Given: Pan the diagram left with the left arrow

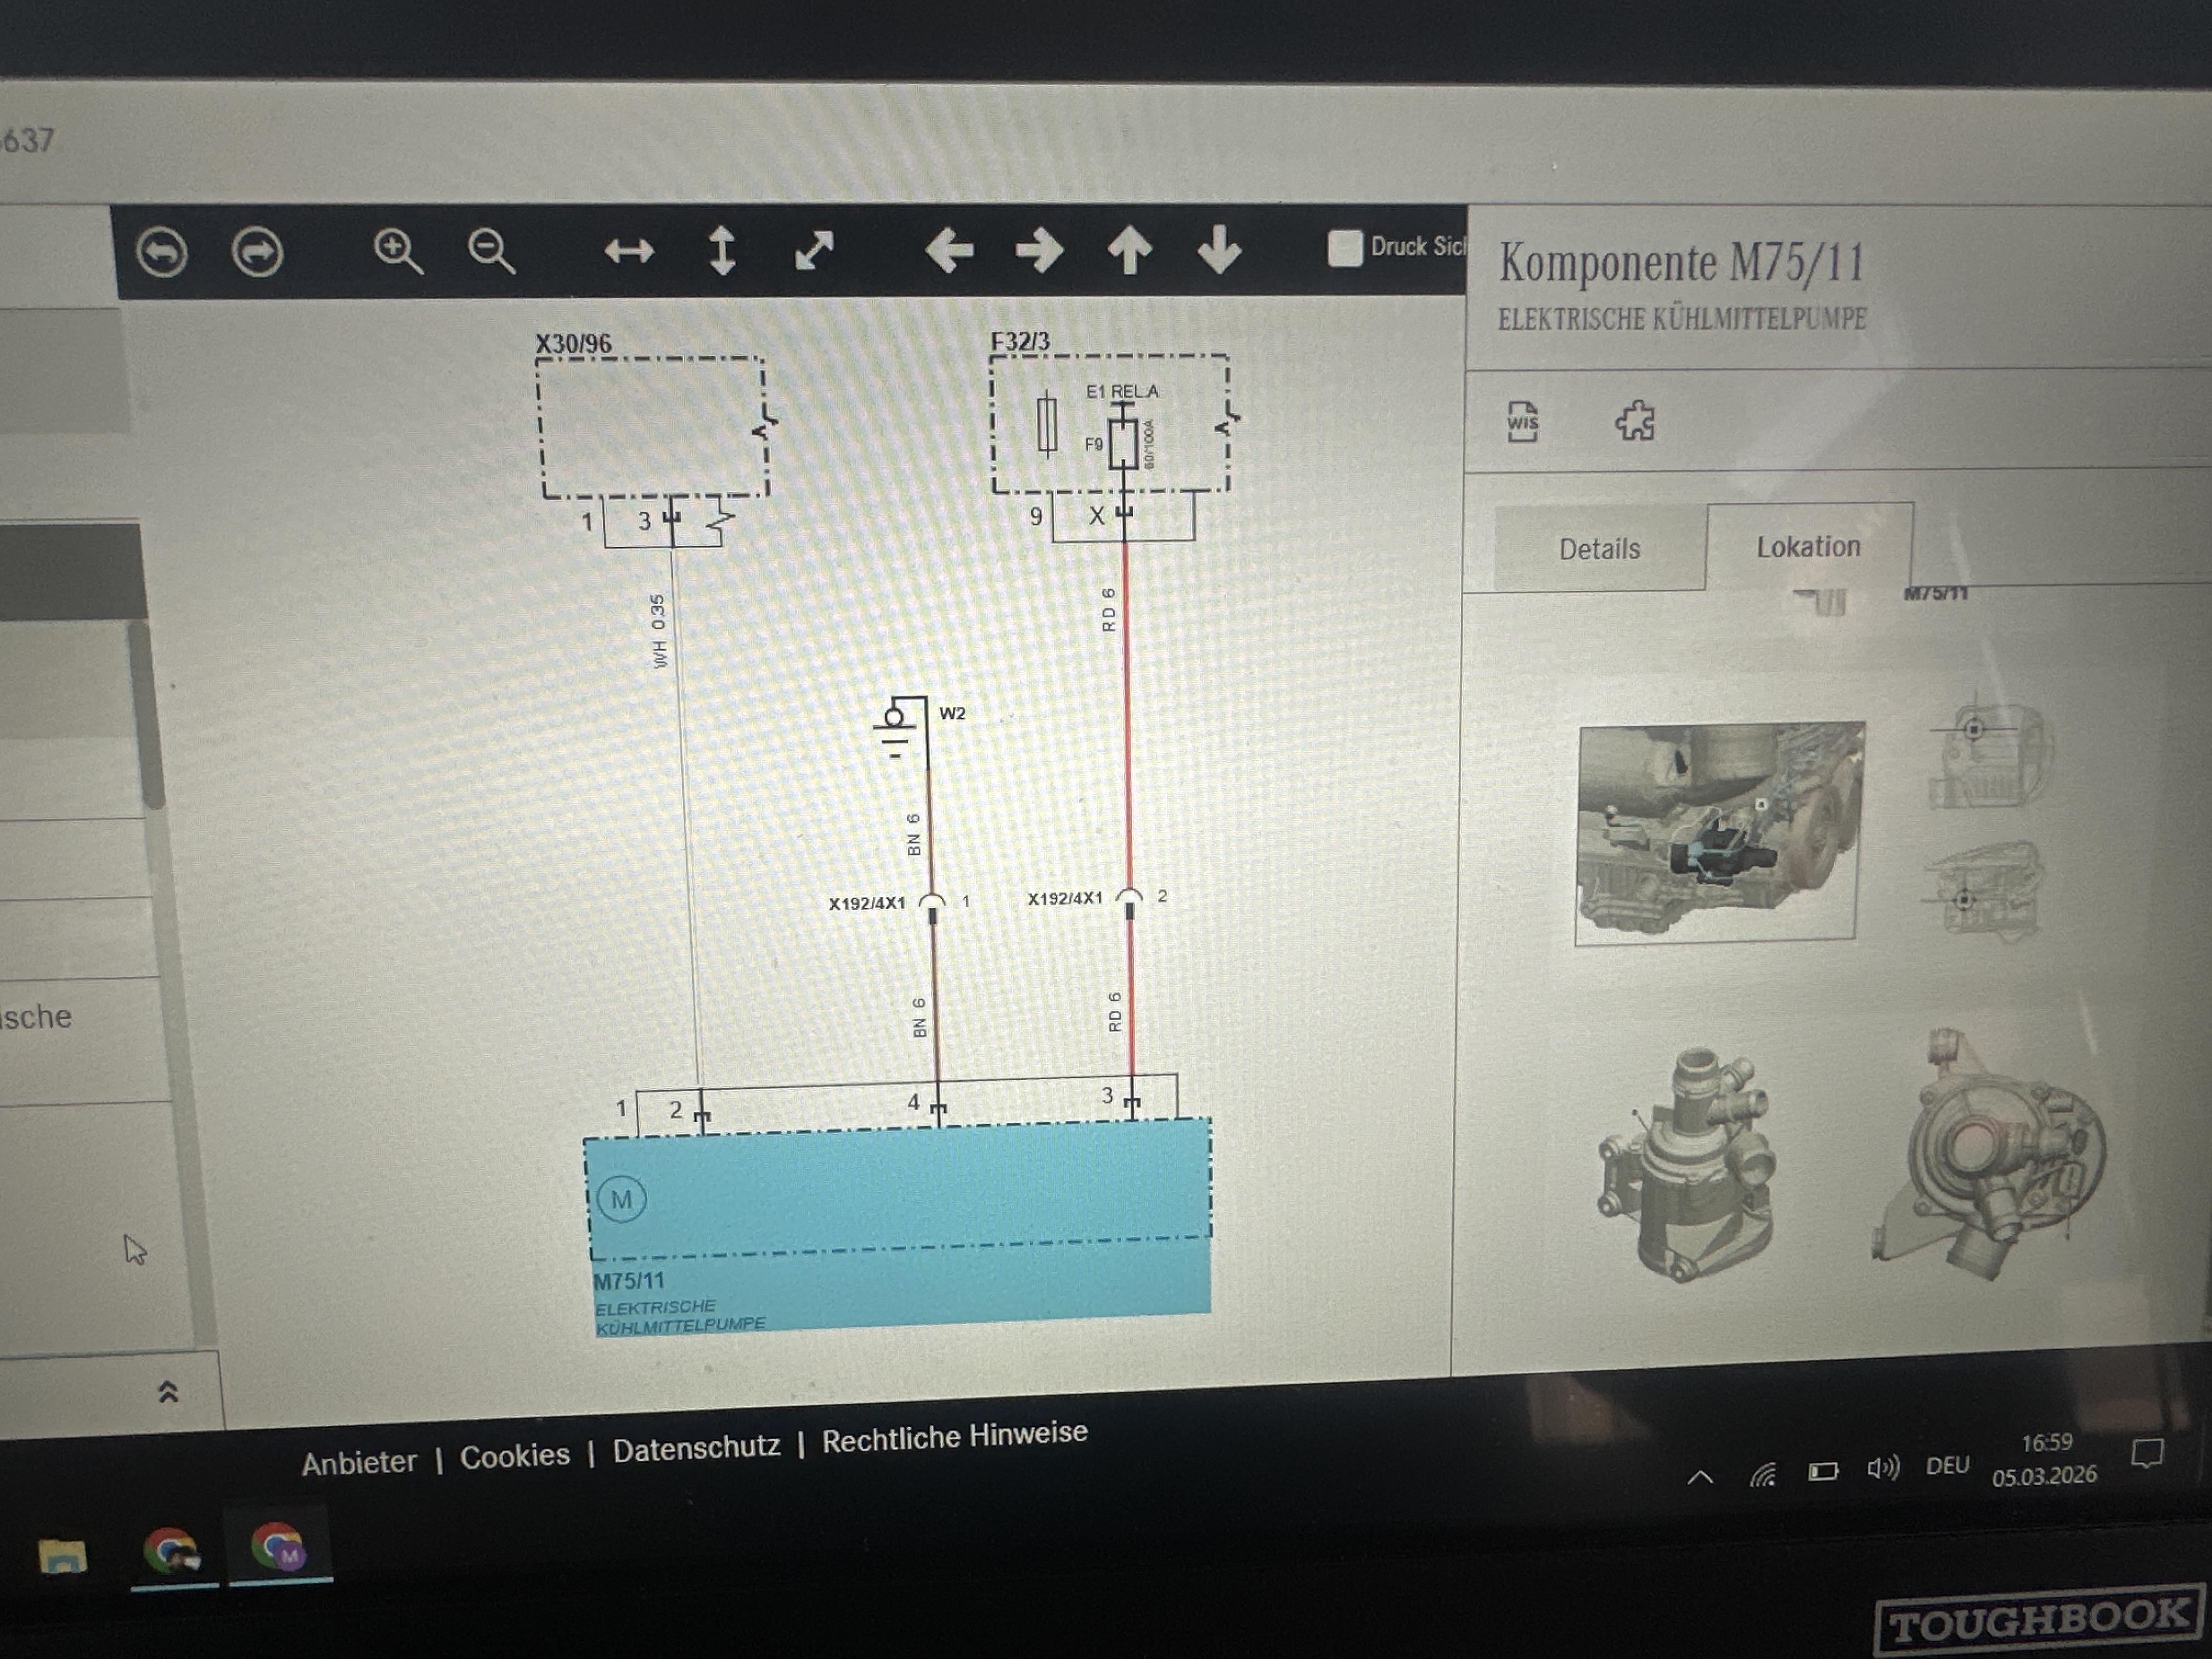Looking at the screenshot, I should pos(949,250).
